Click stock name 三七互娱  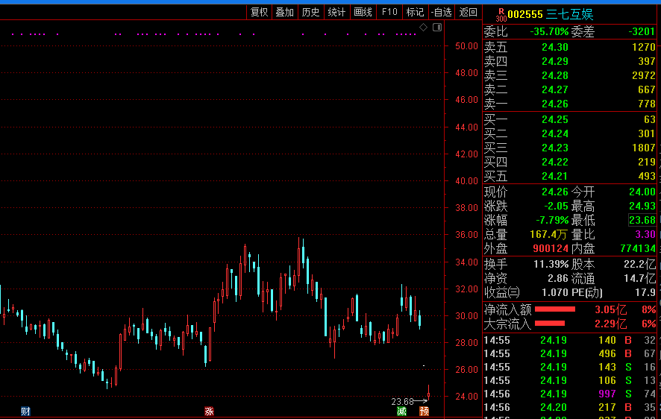click(x=570, y=14)
